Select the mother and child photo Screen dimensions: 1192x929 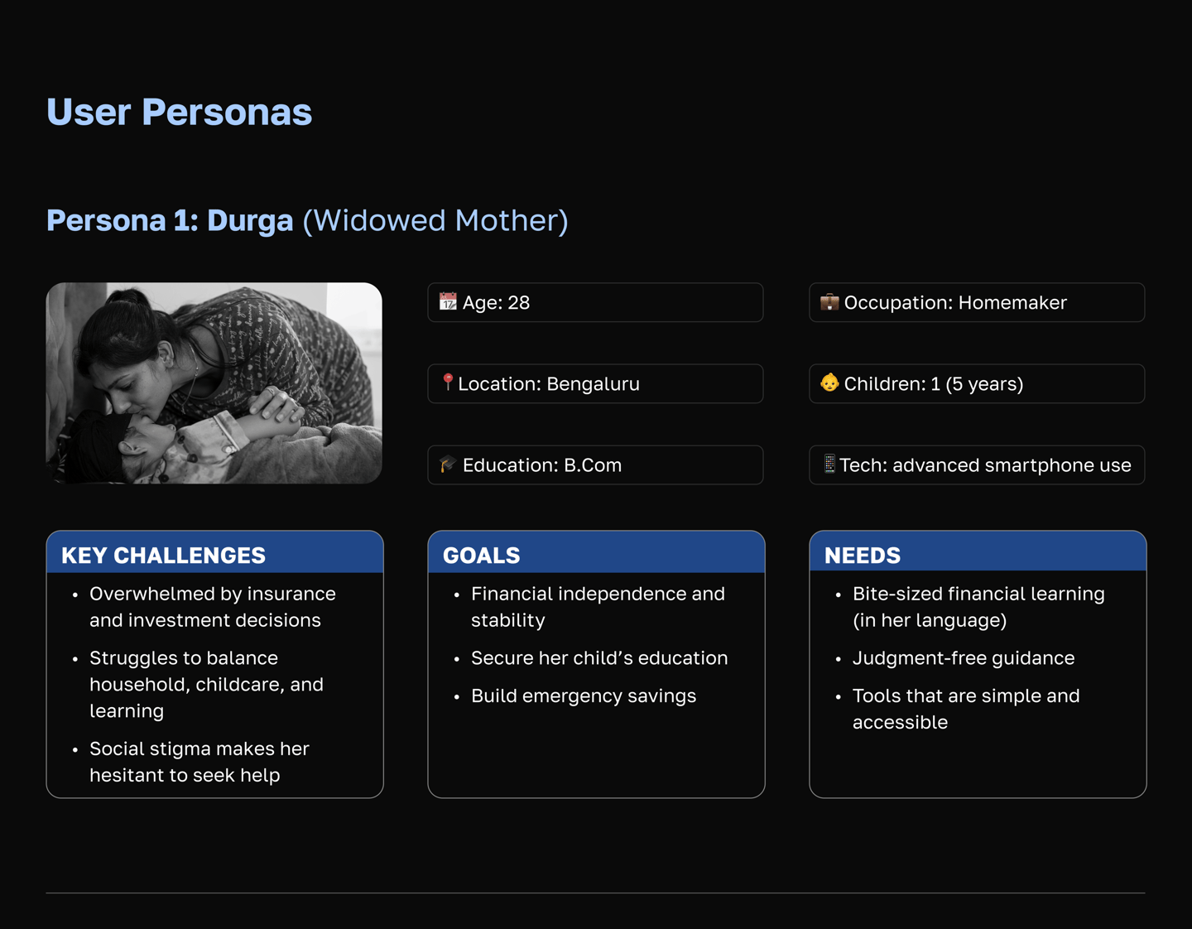214,383
